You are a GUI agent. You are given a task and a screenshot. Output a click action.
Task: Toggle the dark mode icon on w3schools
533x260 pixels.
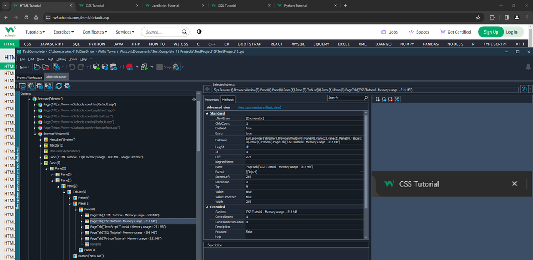(199, 32)
